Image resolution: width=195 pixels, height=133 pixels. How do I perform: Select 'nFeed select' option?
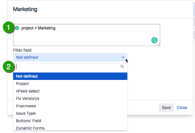point(28,91)
